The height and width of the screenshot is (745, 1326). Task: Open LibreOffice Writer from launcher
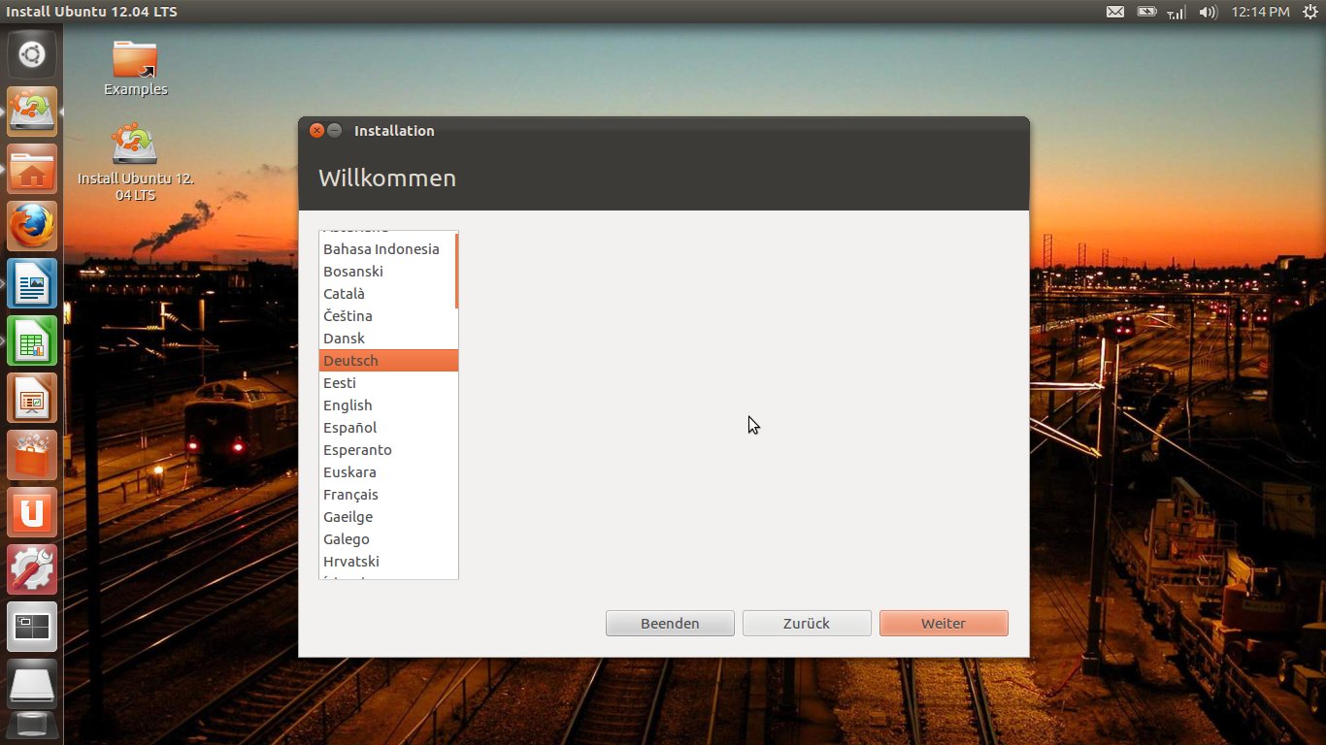click(x=32, y=283)
